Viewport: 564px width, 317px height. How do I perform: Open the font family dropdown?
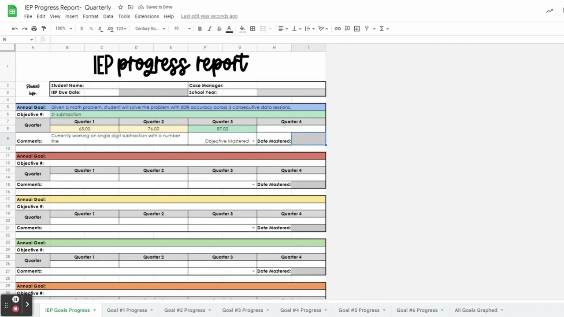pyautogui.click(x=150, y=29)
